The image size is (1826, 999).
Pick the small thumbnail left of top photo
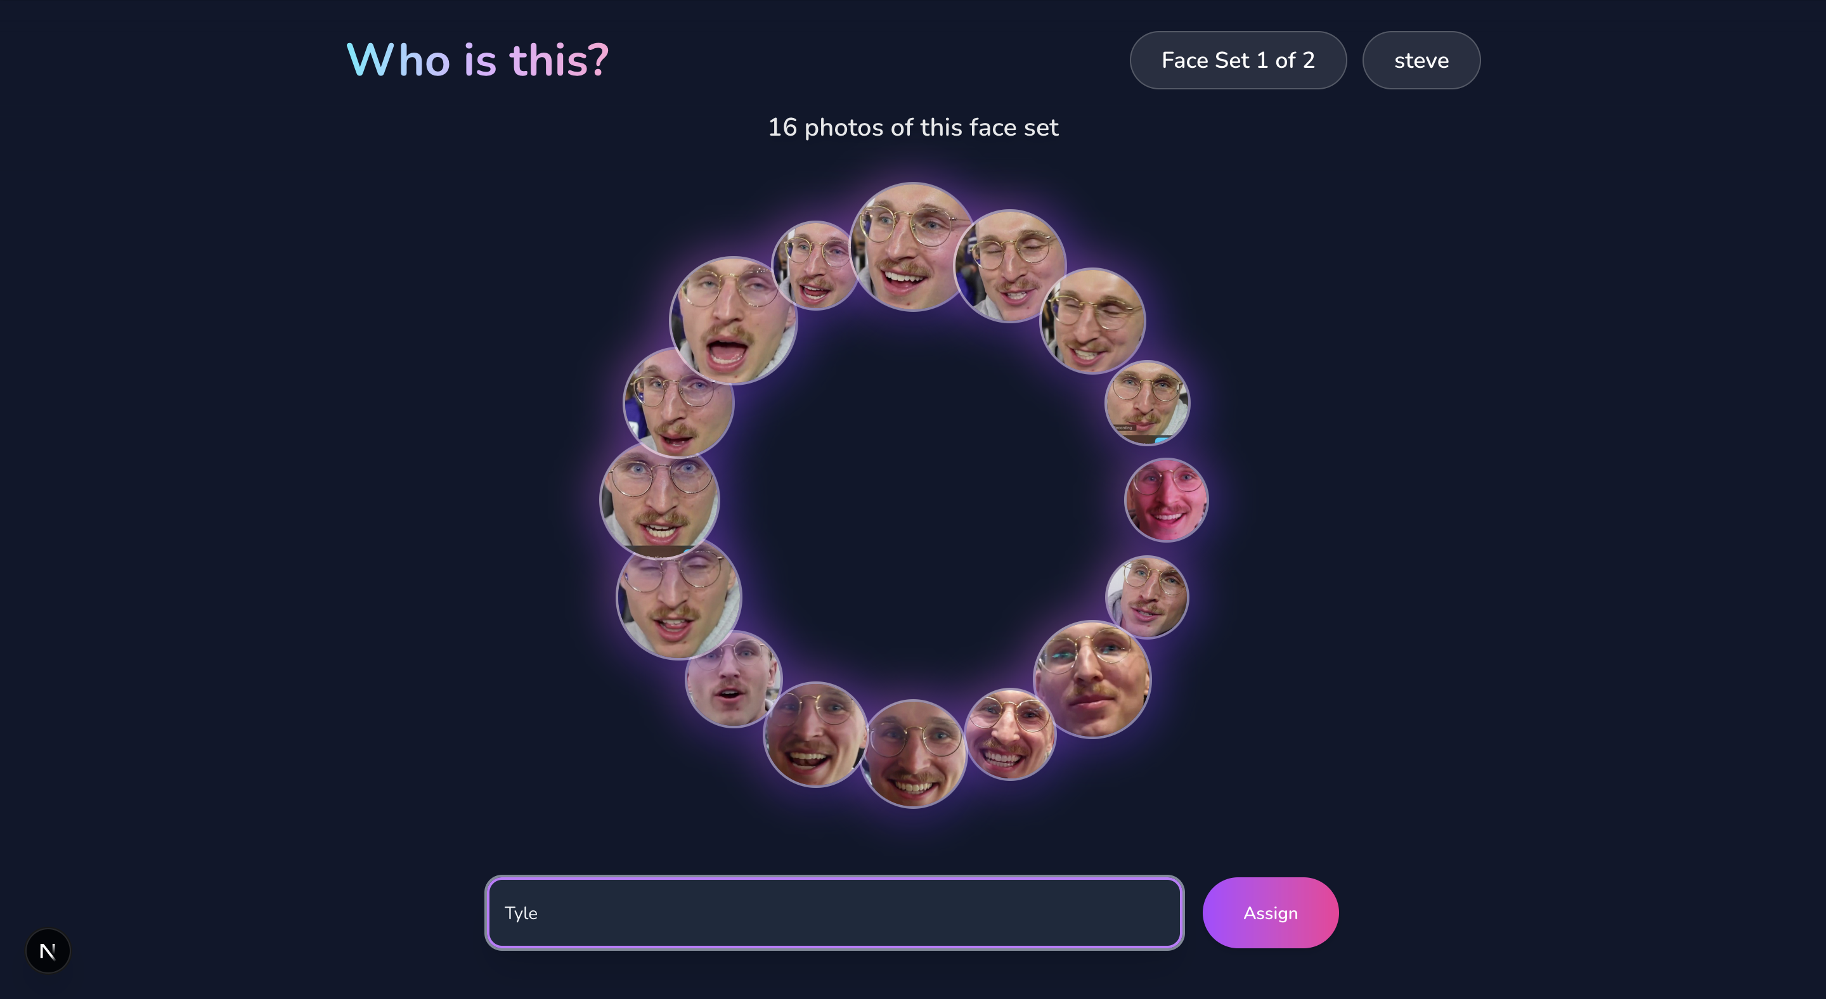(815, 266)
